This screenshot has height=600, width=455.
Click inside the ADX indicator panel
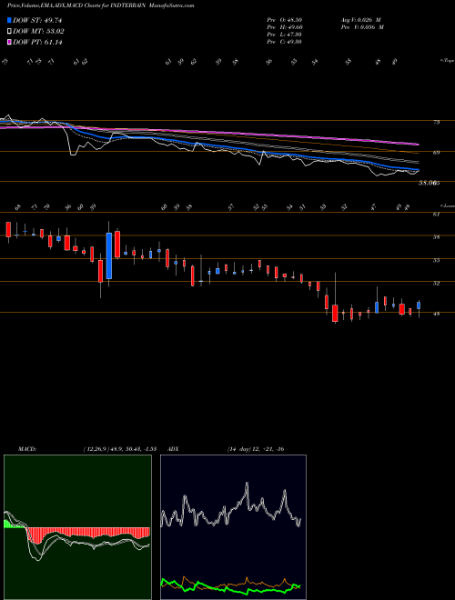click(233, 527)
